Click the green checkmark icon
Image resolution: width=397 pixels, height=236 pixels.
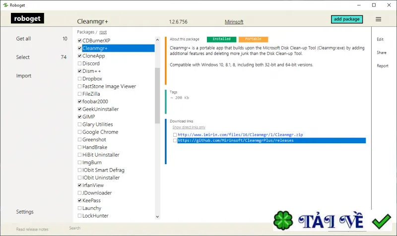pyautogui.click(x=382, y=221)
